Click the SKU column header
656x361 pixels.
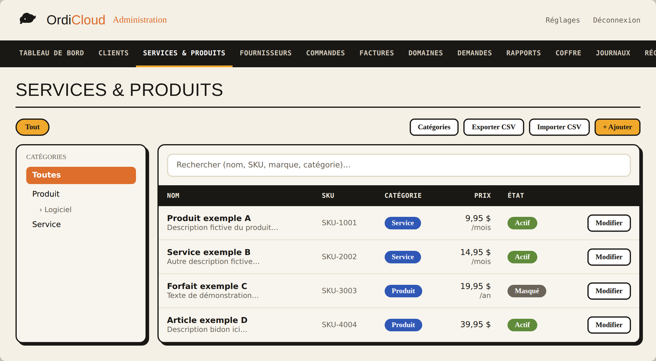click(x=328, y=195)
